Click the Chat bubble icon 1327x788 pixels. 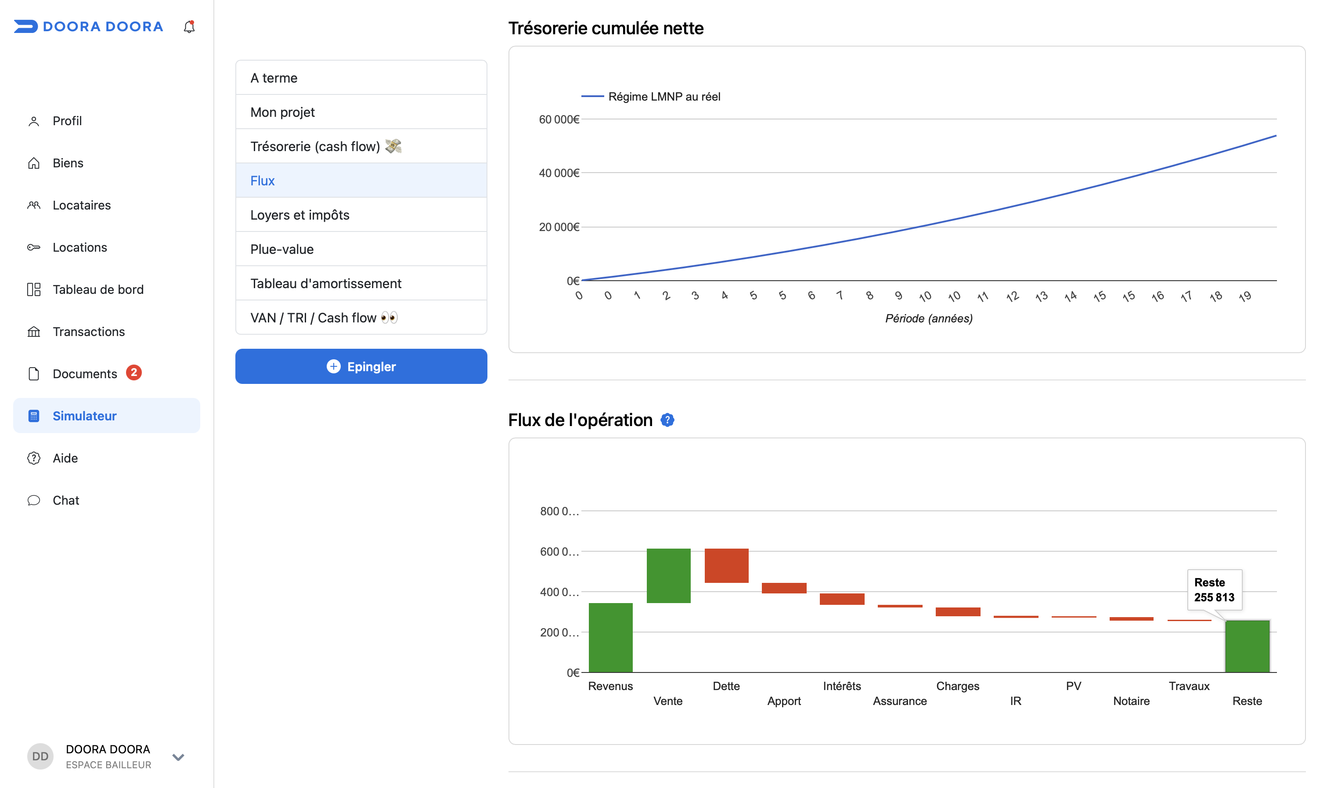(x=34, y=500)
